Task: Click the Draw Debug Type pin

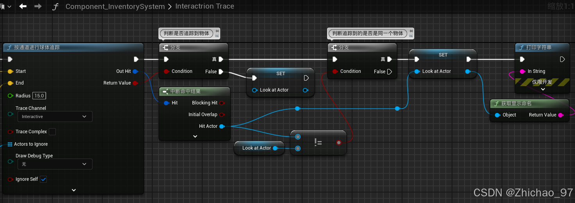Action: (11, 161)
